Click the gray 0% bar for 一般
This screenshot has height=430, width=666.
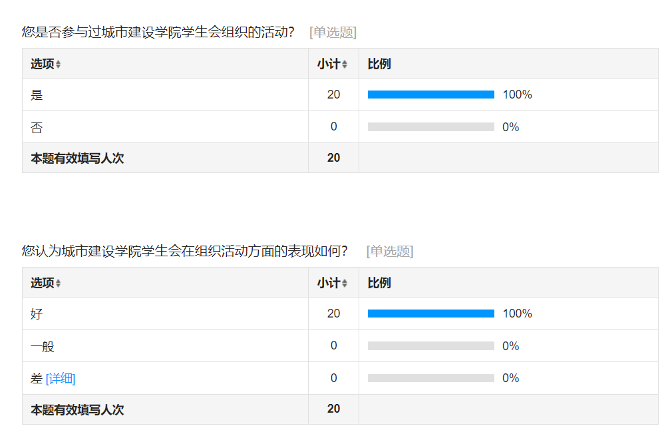click(430, 346)
